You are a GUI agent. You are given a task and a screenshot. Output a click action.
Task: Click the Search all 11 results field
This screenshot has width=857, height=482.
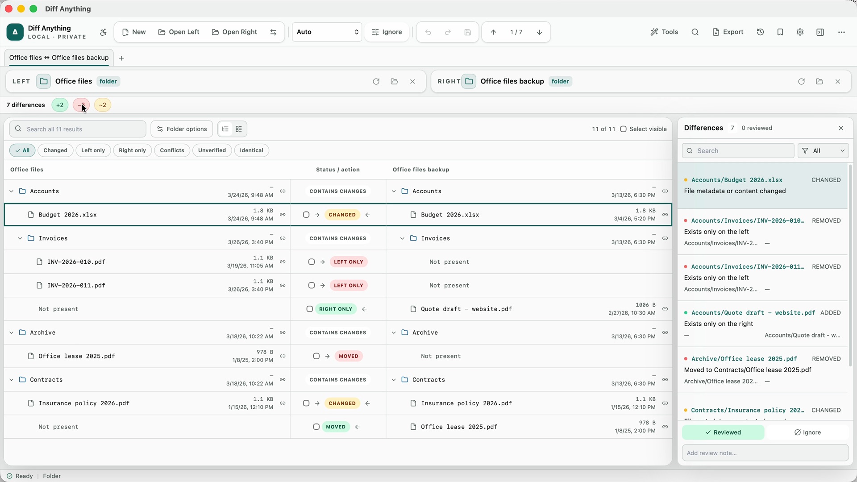point(78,129)
